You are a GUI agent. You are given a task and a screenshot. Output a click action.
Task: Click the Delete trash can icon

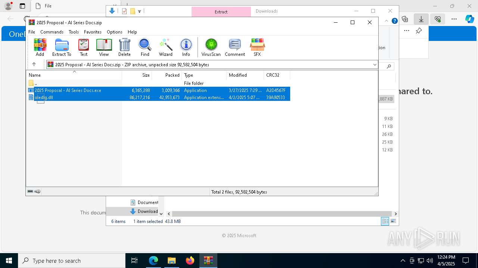point(124,47)
